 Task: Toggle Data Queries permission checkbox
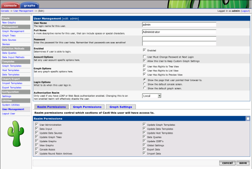coord(144,137)
